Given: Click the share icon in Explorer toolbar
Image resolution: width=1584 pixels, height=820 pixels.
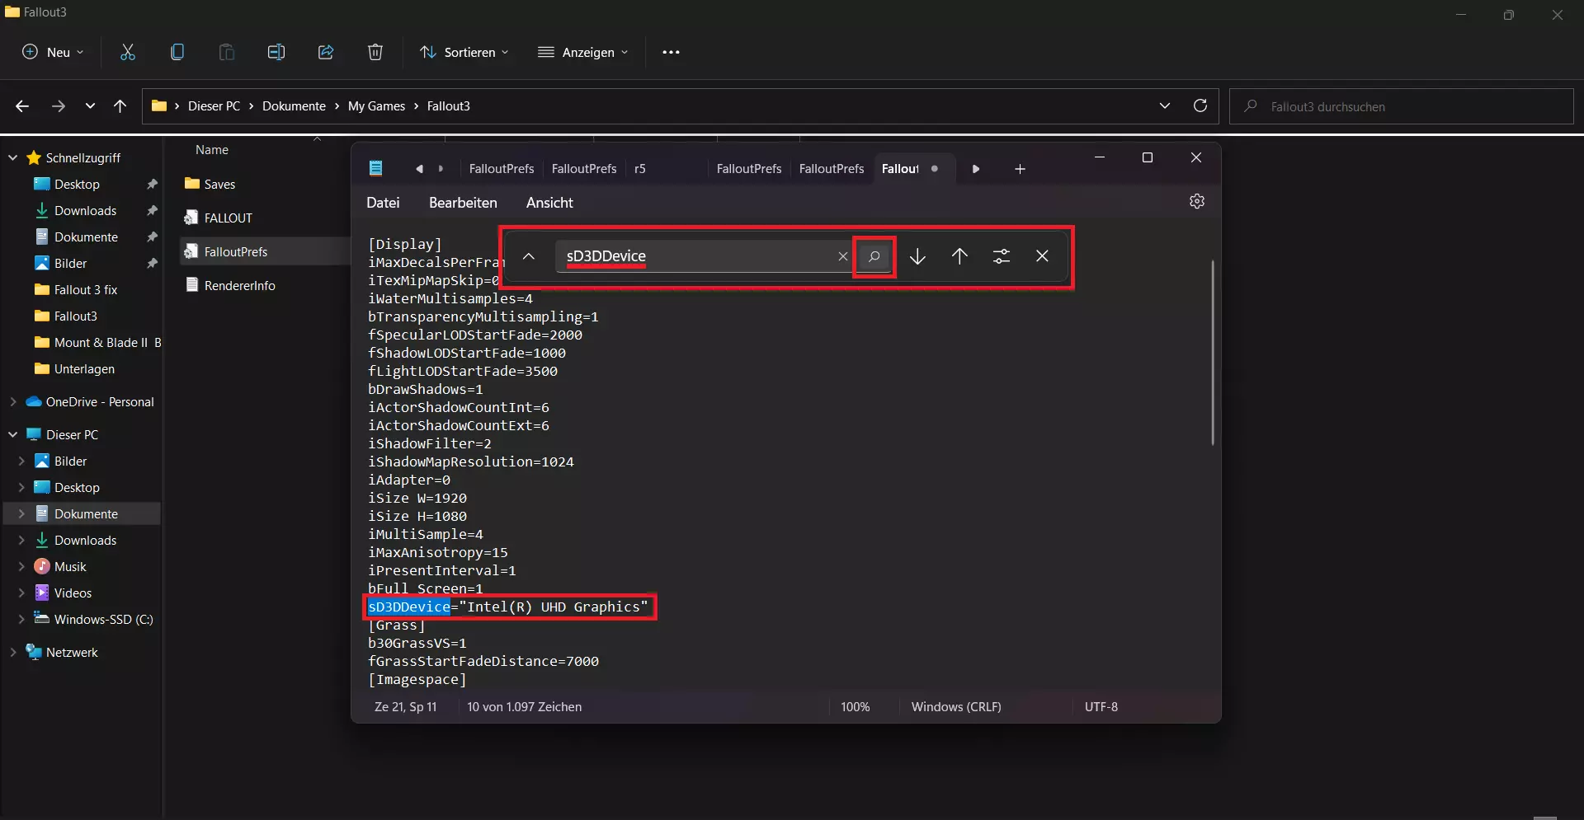Looking at the screenshot, I should point(326,52).
